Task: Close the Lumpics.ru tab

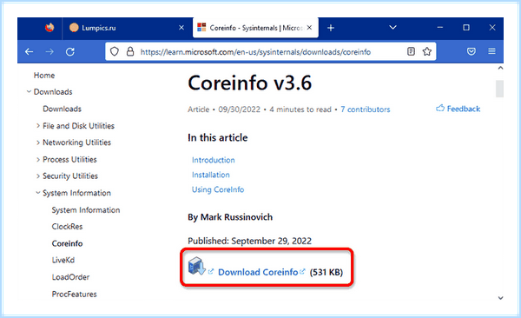Action: [181, 28]
